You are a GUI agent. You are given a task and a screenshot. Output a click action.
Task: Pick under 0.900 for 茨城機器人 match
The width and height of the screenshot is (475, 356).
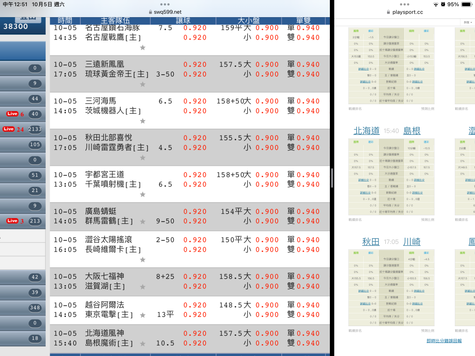tap(267, 111)
